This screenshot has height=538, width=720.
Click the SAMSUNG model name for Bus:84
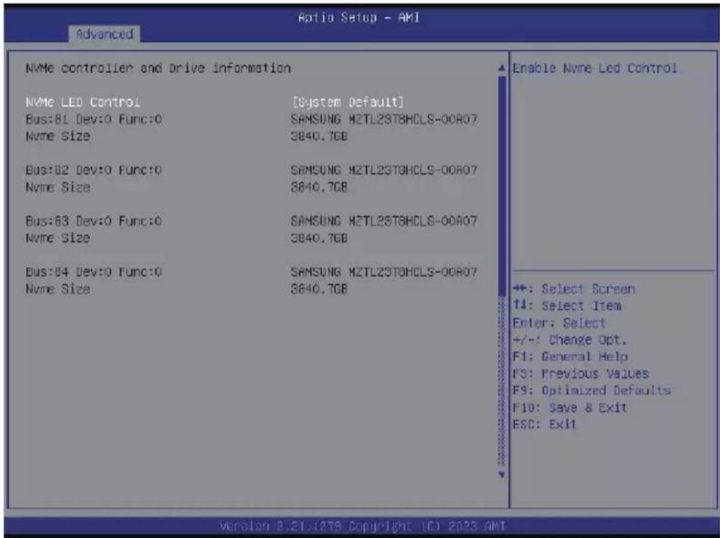pos(384,272)
